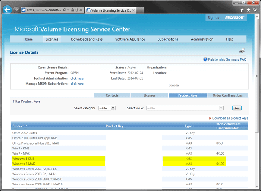Image resolution: width=261 pixels, height=191 pixels.
Task: Click the browser address bar URL field
Action: (x=42, y=10)
